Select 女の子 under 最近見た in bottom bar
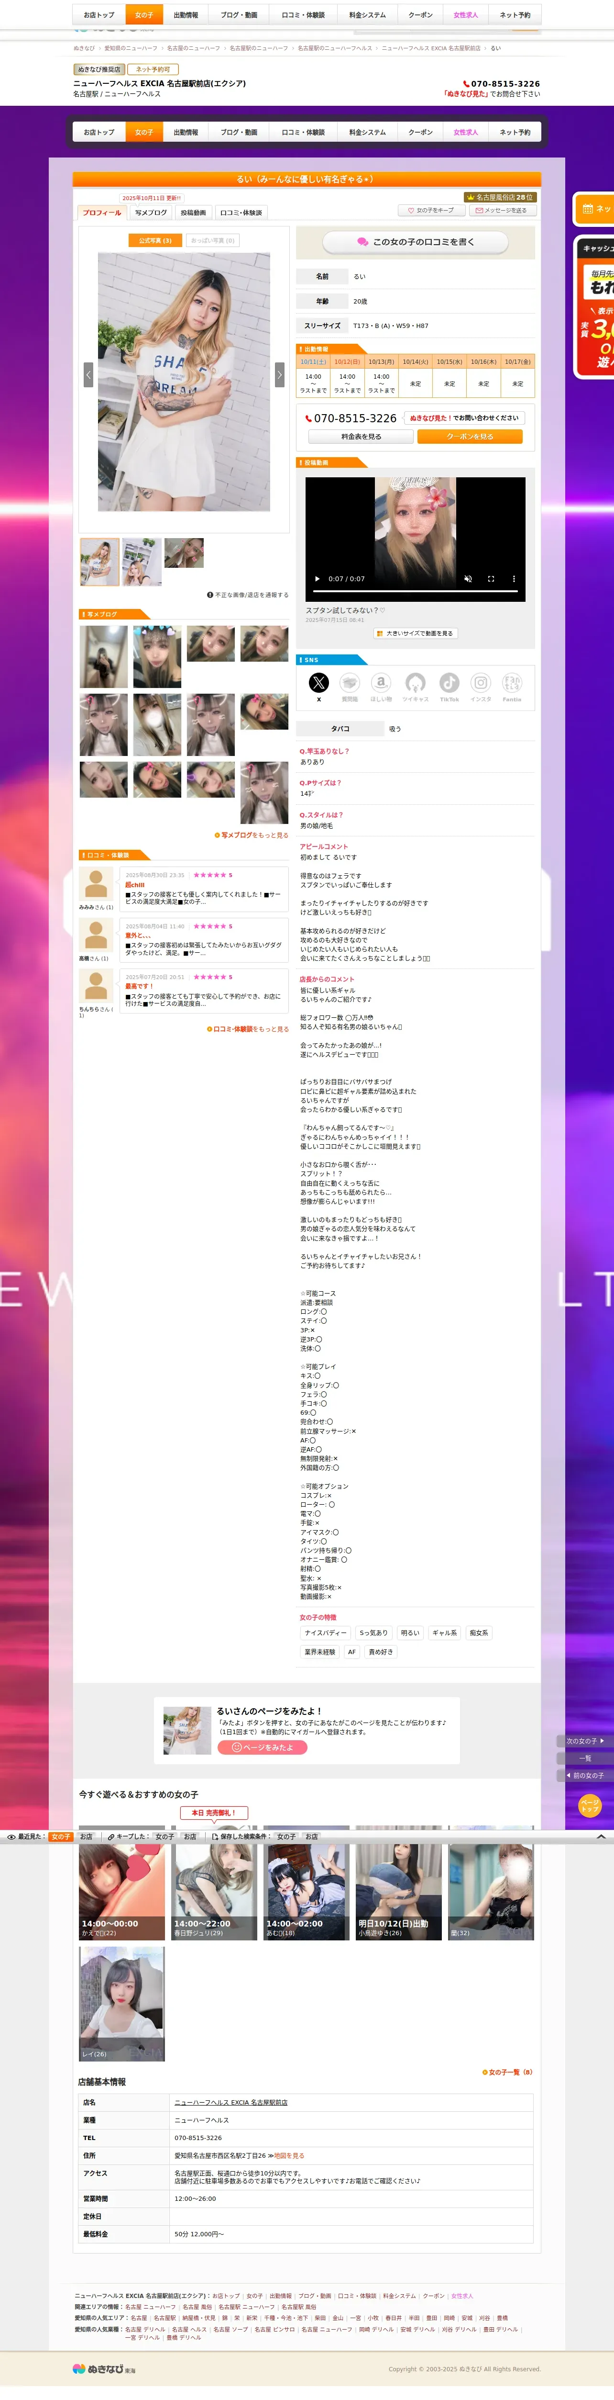 pyautogui.click(x=61, y=1837)
